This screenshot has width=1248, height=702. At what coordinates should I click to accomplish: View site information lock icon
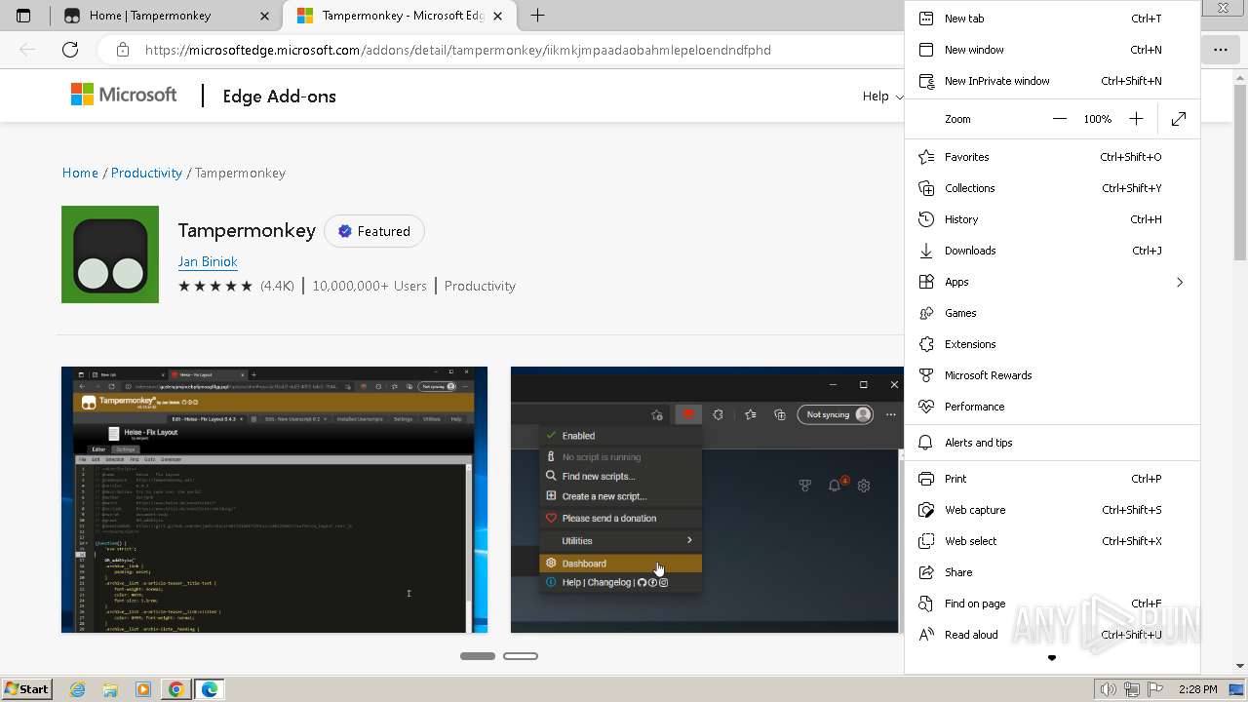(122, 50)
